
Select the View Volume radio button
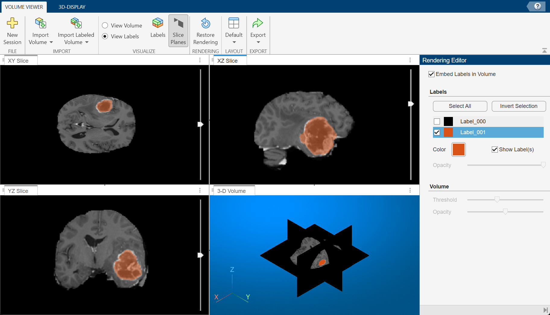105,26
